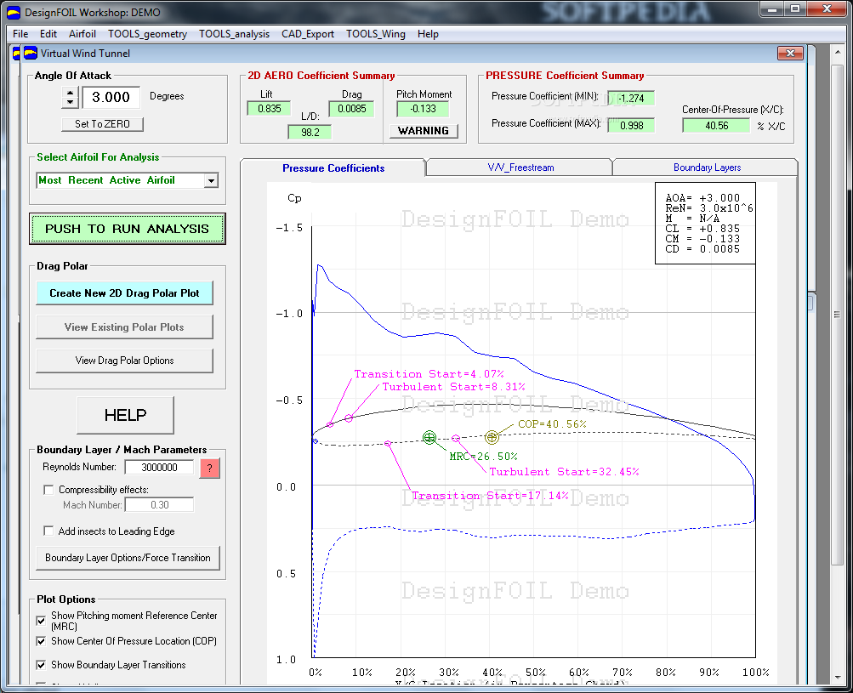Open View Drag Polar Options

124,361
